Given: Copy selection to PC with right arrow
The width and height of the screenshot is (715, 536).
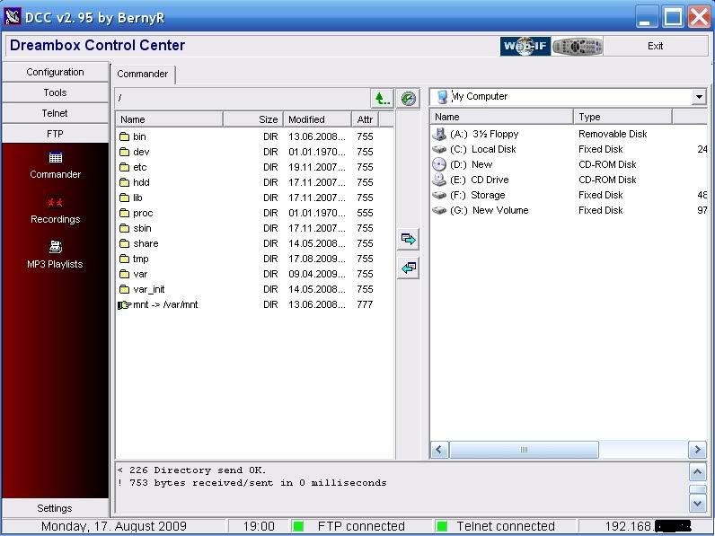Looking at the screenshot, I should 408,240.
